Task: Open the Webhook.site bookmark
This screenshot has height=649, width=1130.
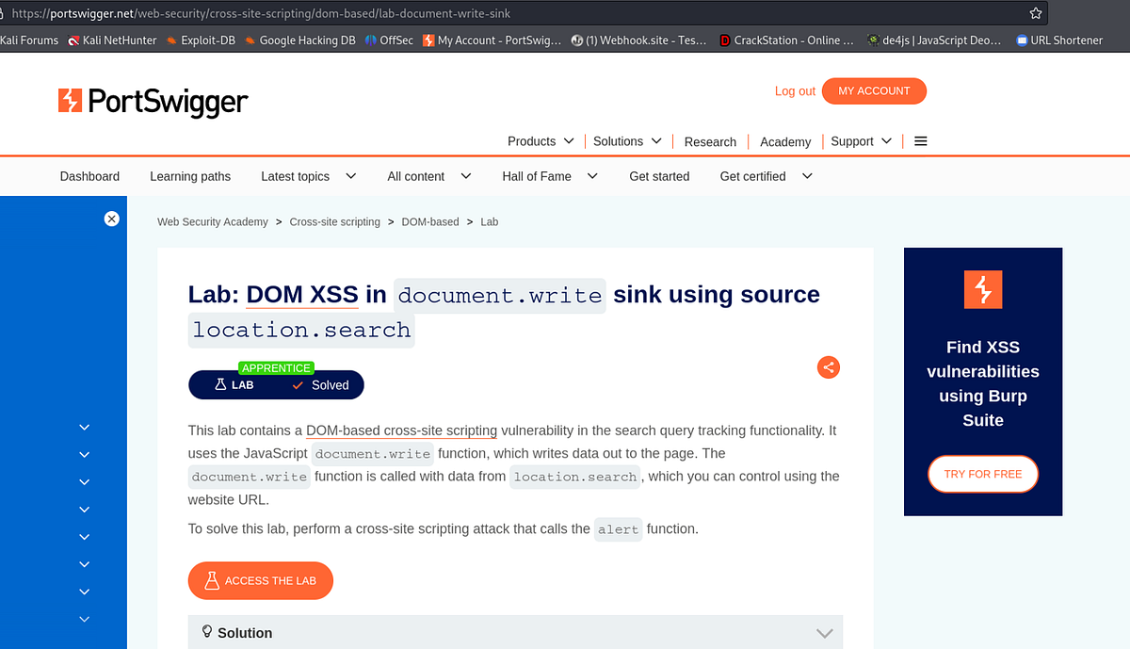Action: pyautogui.click(x=638, y=40)
